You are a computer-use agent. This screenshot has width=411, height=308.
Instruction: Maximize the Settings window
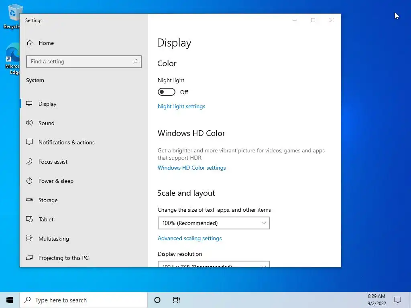point(313,20)
